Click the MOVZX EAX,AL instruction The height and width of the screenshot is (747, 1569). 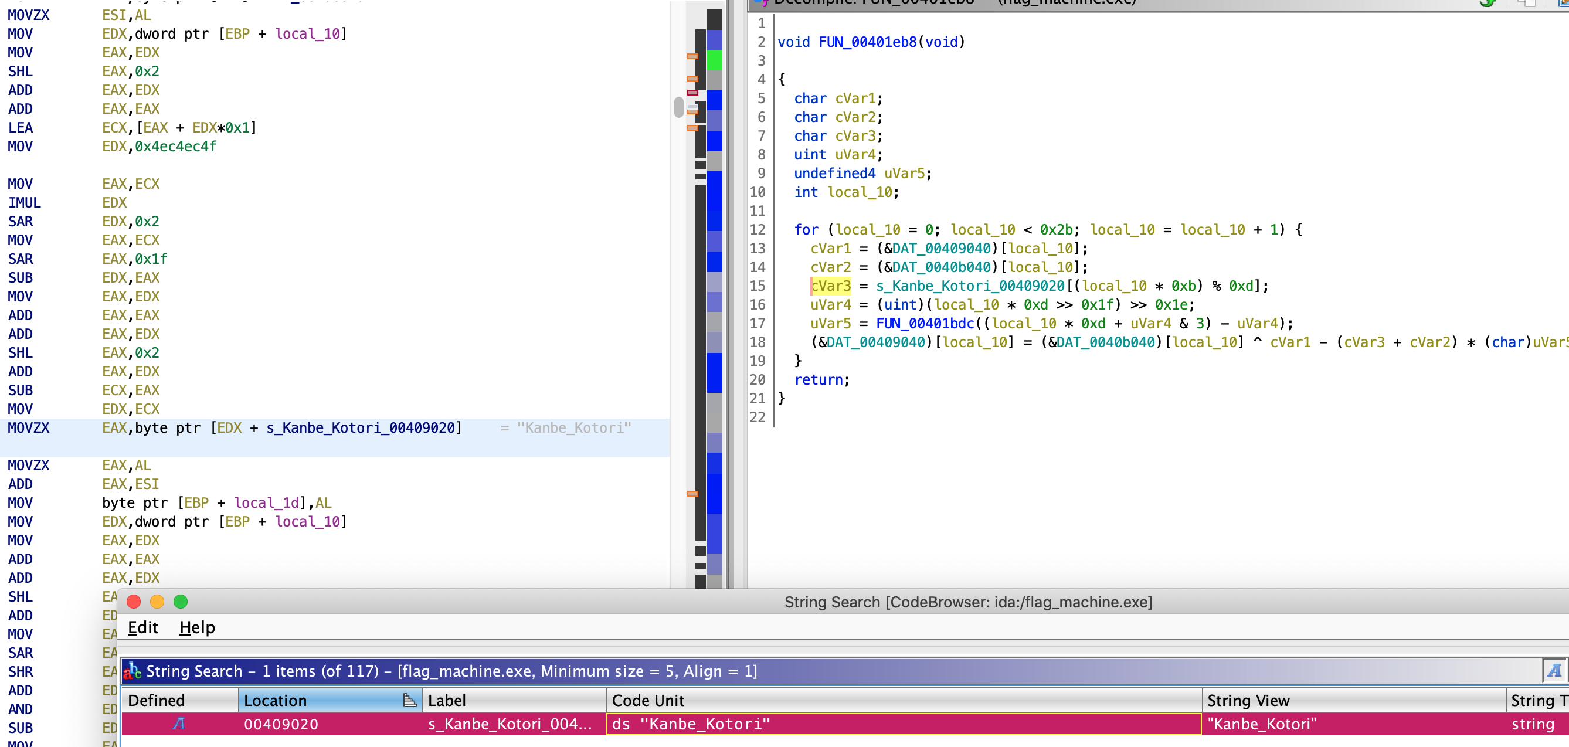click(79, 466)
